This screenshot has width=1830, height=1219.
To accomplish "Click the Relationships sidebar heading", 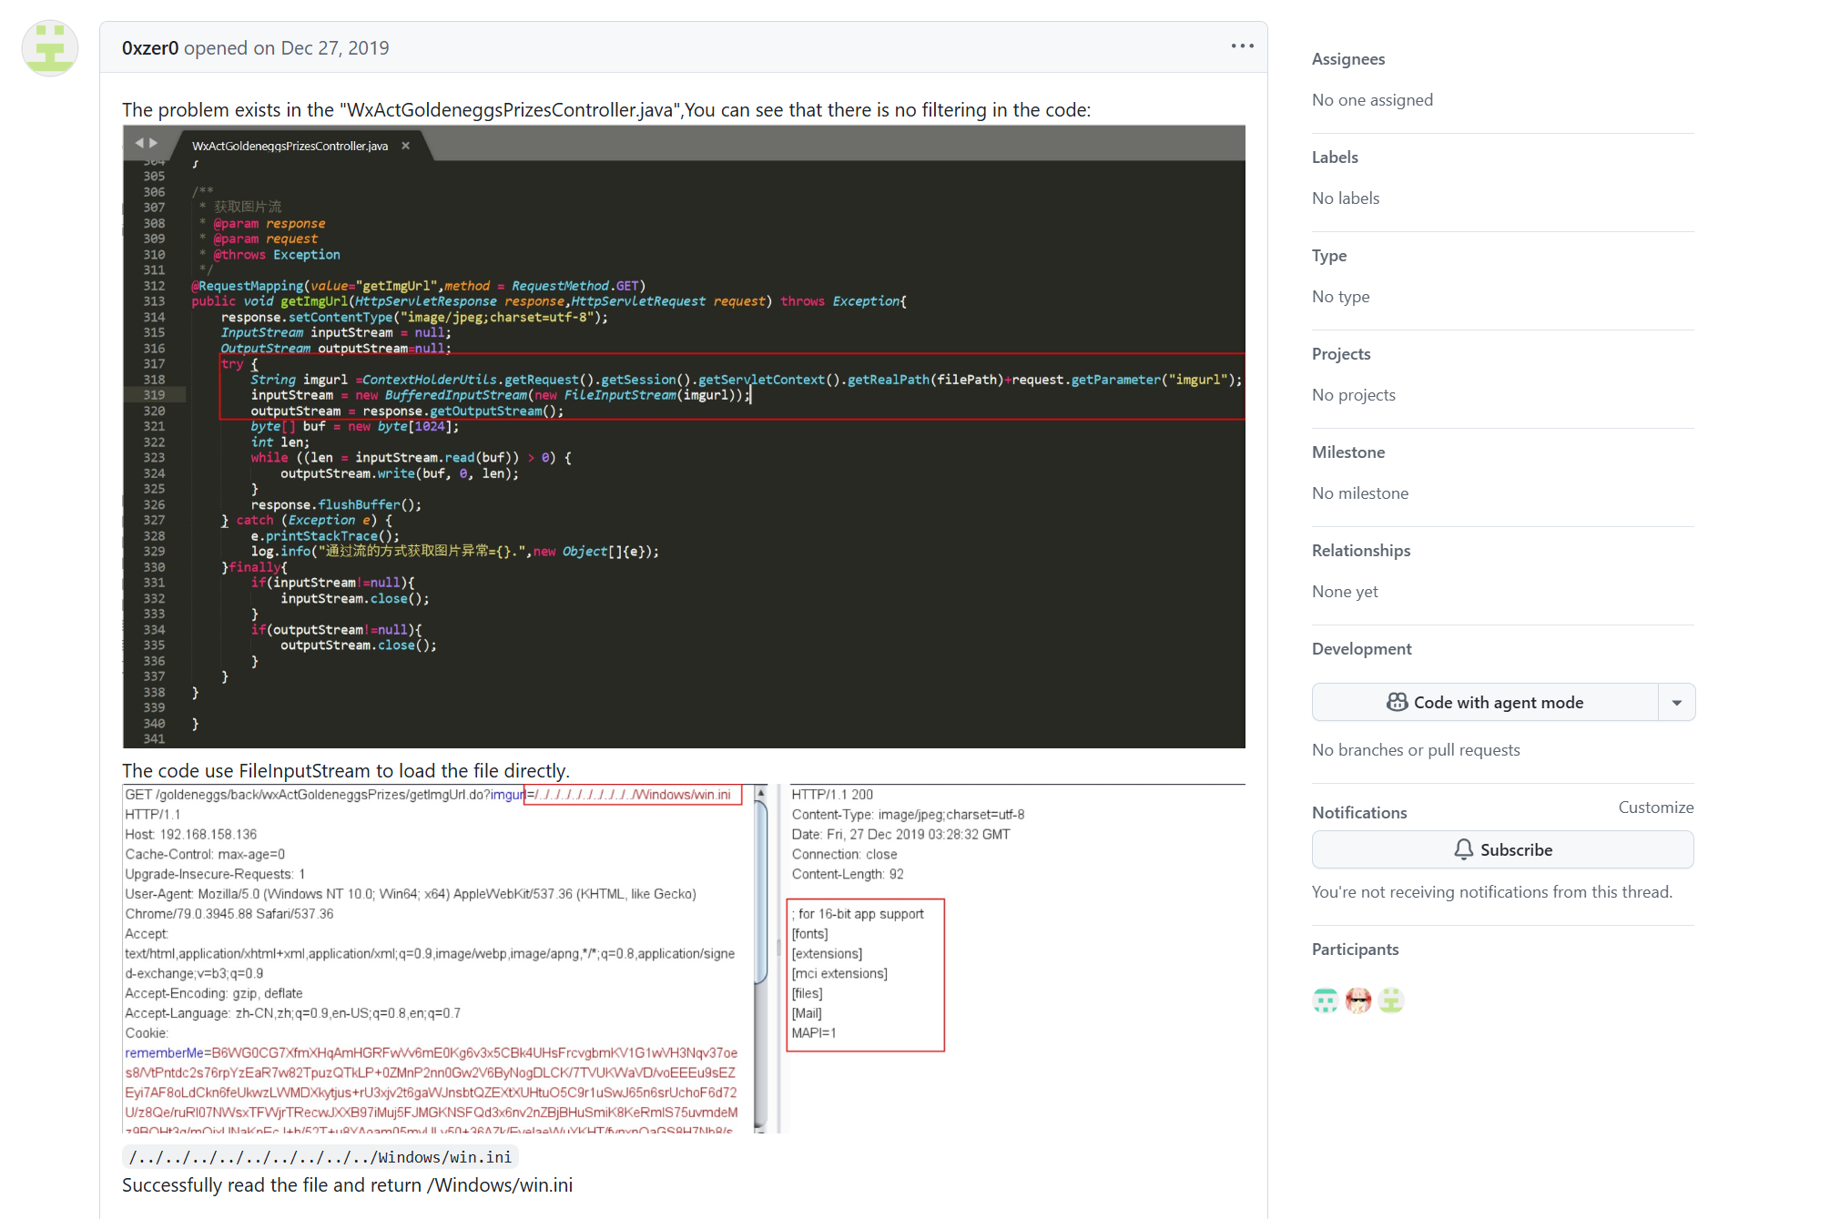I will (x=1360, y=551).
